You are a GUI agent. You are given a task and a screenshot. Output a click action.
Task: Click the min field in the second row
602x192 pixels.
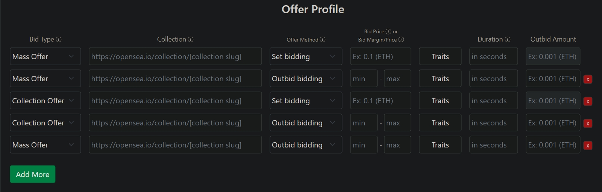(363, 79)
